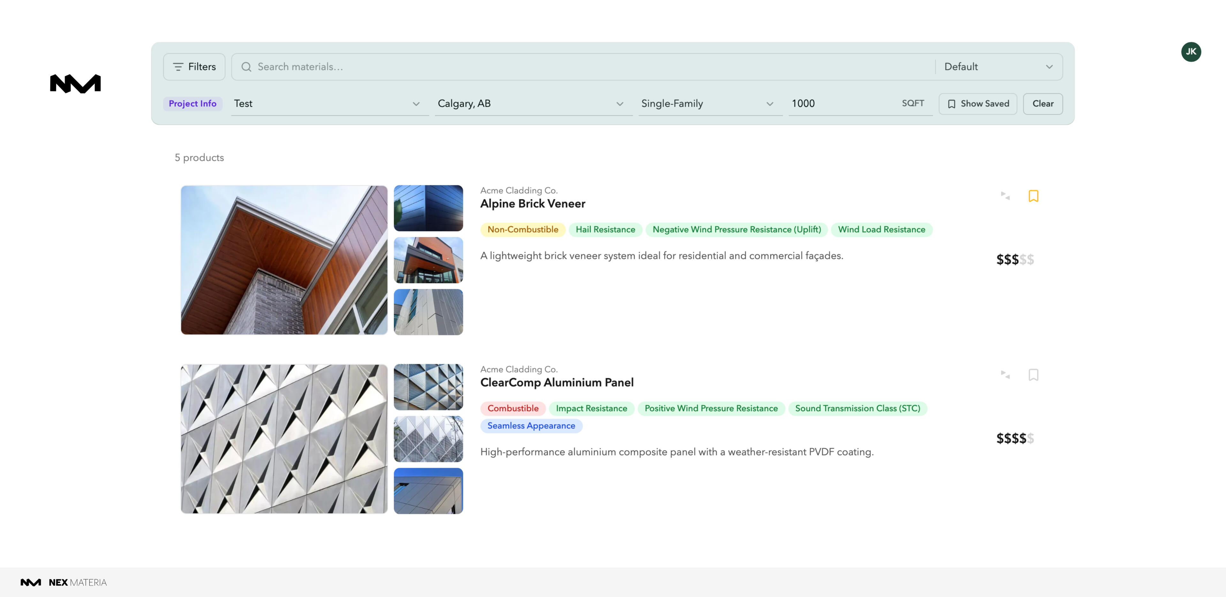Screen dimensions: 1226x597
Task: Open the Default sort dropdown
Action: coord(998,67)
